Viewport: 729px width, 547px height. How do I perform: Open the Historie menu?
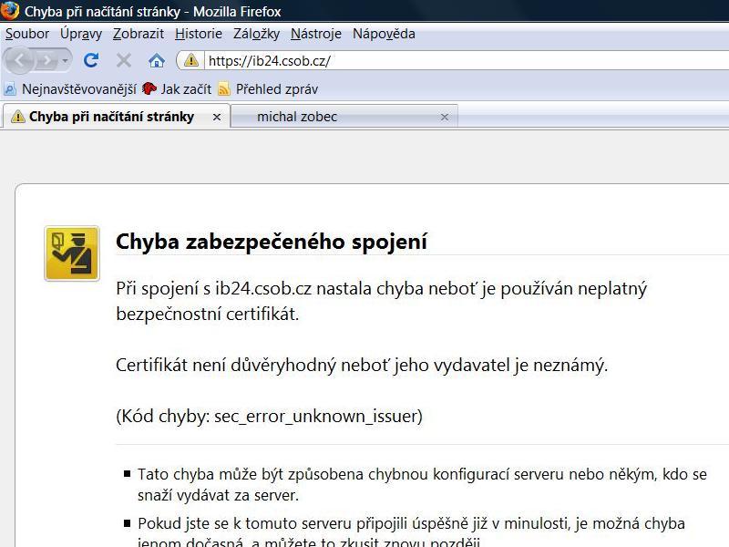(x=199, y=34)
